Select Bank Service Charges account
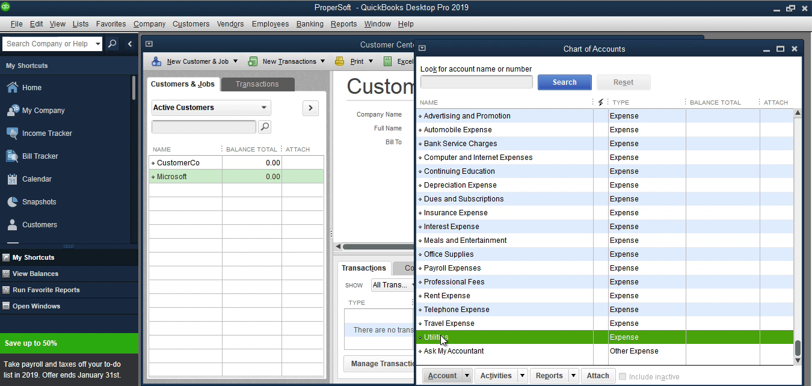The height and width of the screenshot is (386, 812). click(604, 144)
